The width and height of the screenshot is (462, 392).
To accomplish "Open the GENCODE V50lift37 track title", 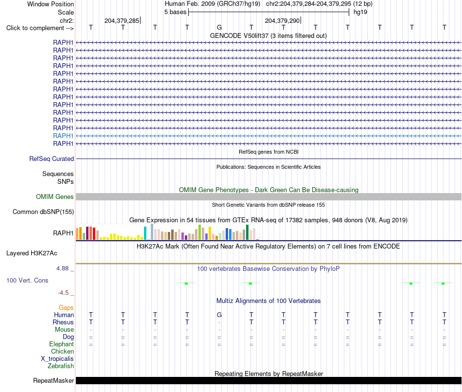I will pos(268,36).
